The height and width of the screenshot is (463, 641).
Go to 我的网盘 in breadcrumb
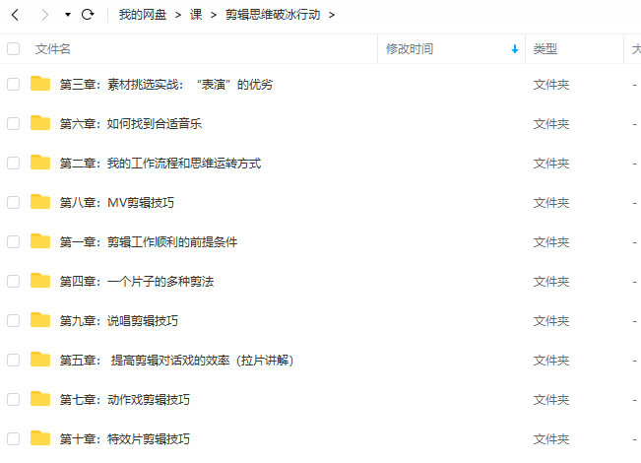[143, 15]
